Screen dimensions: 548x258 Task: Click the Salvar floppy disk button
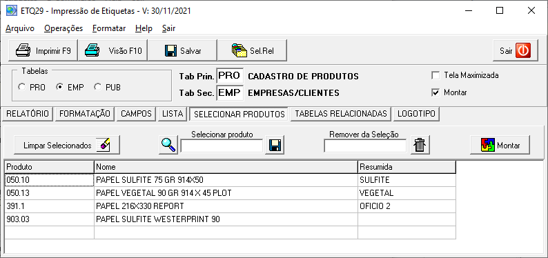(x=182, y=50)
